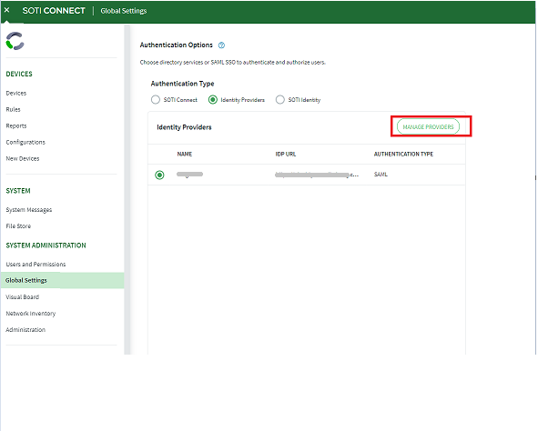Select SOTI Identity authentication type

point(280,100)
